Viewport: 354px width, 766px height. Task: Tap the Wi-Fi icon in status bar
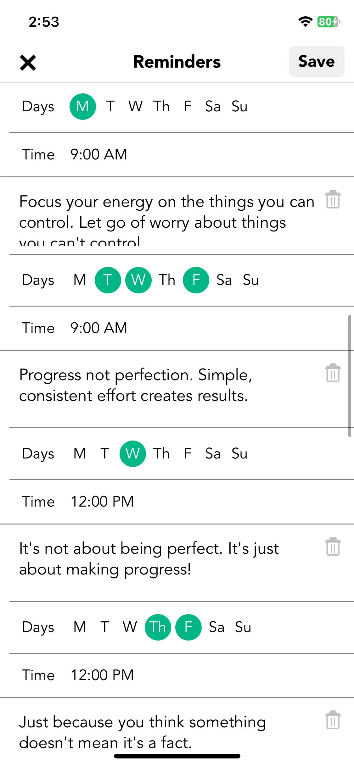pyautogui.click(x=305, y=22)
